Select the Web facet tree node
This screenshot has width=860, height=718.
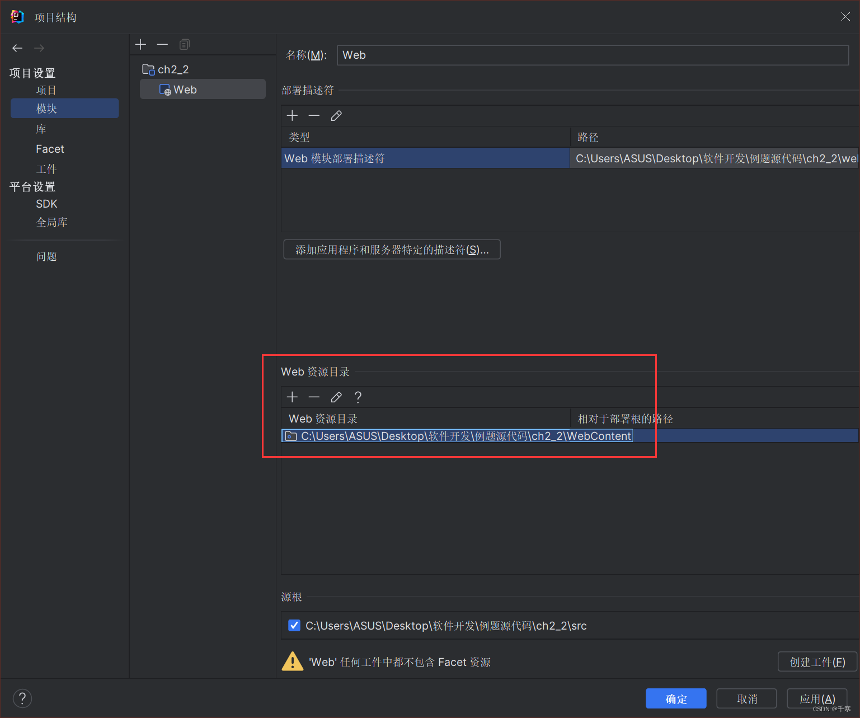point(203,90)
